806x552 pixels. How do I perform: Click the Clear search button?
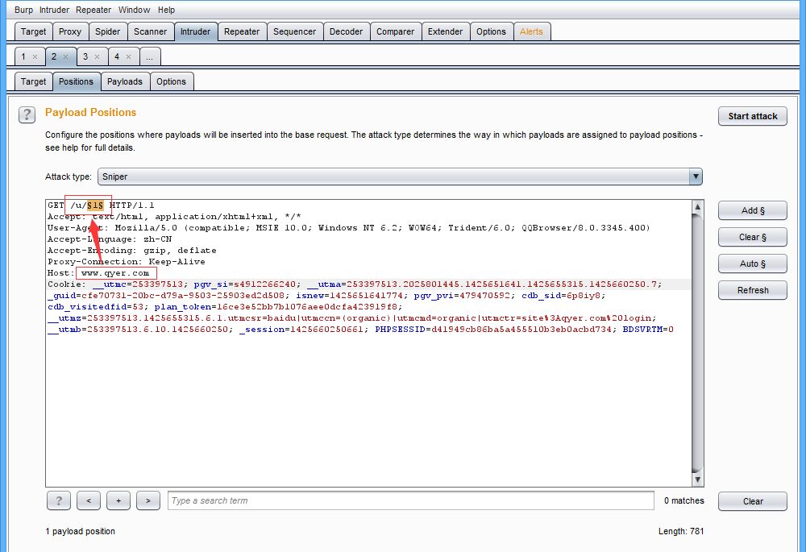(753, 501)
